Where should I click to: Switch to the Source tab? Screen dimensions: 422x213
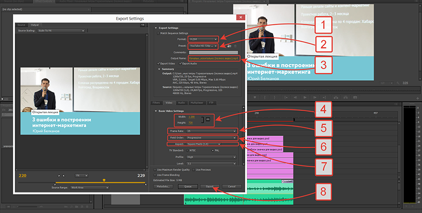pos(22,25)
